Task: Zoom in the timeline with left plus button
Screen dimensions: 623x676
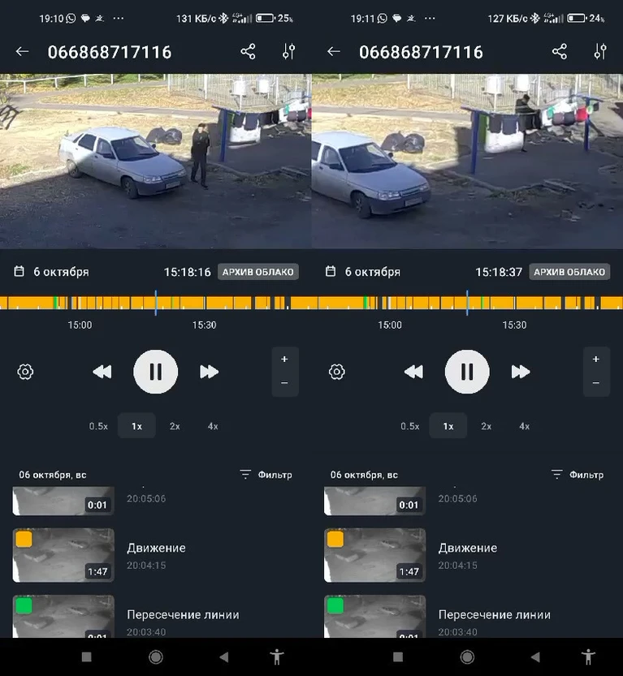Action: [284, 360]
